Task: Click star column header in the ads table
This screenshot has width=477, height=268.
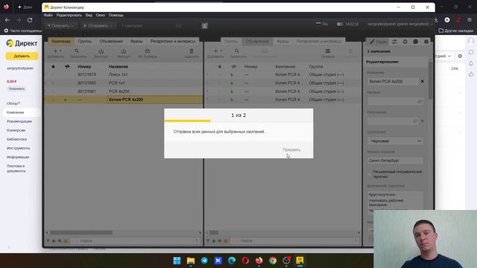Action: tap(220, 66)
